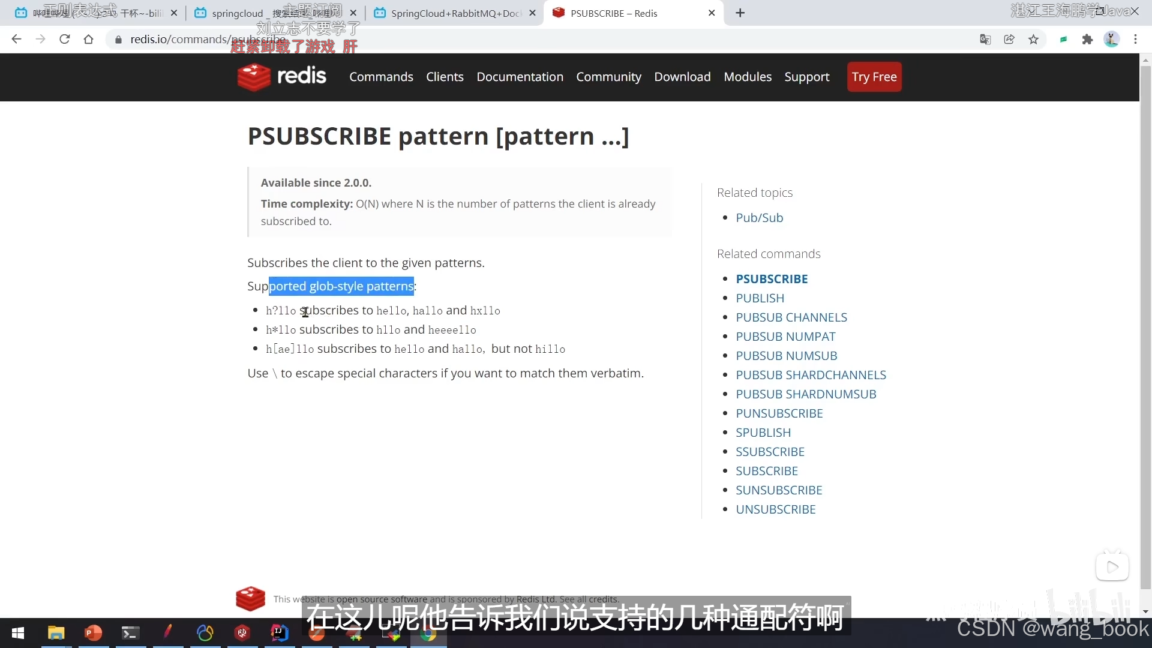Switch to the springcloud search tab
1152x648 pixels.
(x=275, y=13)
